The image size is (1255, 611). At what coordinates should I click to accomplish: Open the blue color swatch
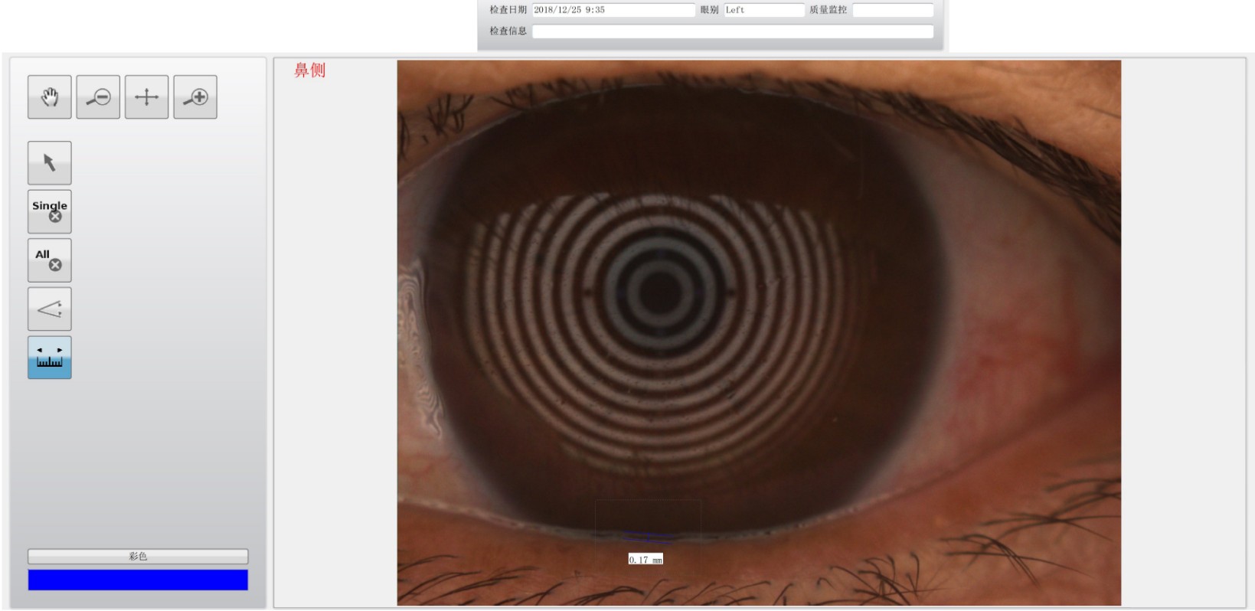click(138, 580)
